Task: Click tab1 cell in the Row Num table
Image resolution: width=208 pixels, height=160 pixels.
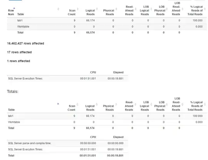Action: tap(20, 20)
